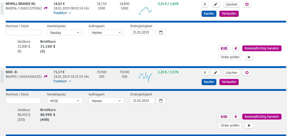Click the pencil edit icon for NIKE -B-

(x=216, y=73)
